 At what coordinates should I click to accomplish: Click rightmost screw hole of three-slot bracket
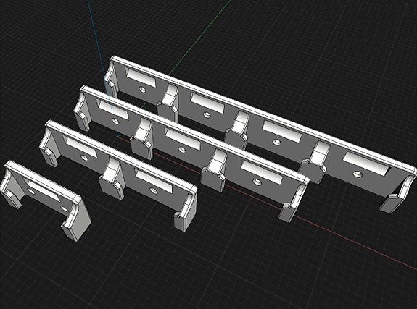coord(257,182)
